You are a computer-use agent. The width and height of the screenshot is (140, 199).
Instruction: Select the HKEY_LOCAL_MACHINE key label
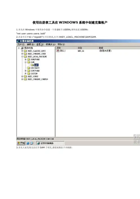coord(37,56)
